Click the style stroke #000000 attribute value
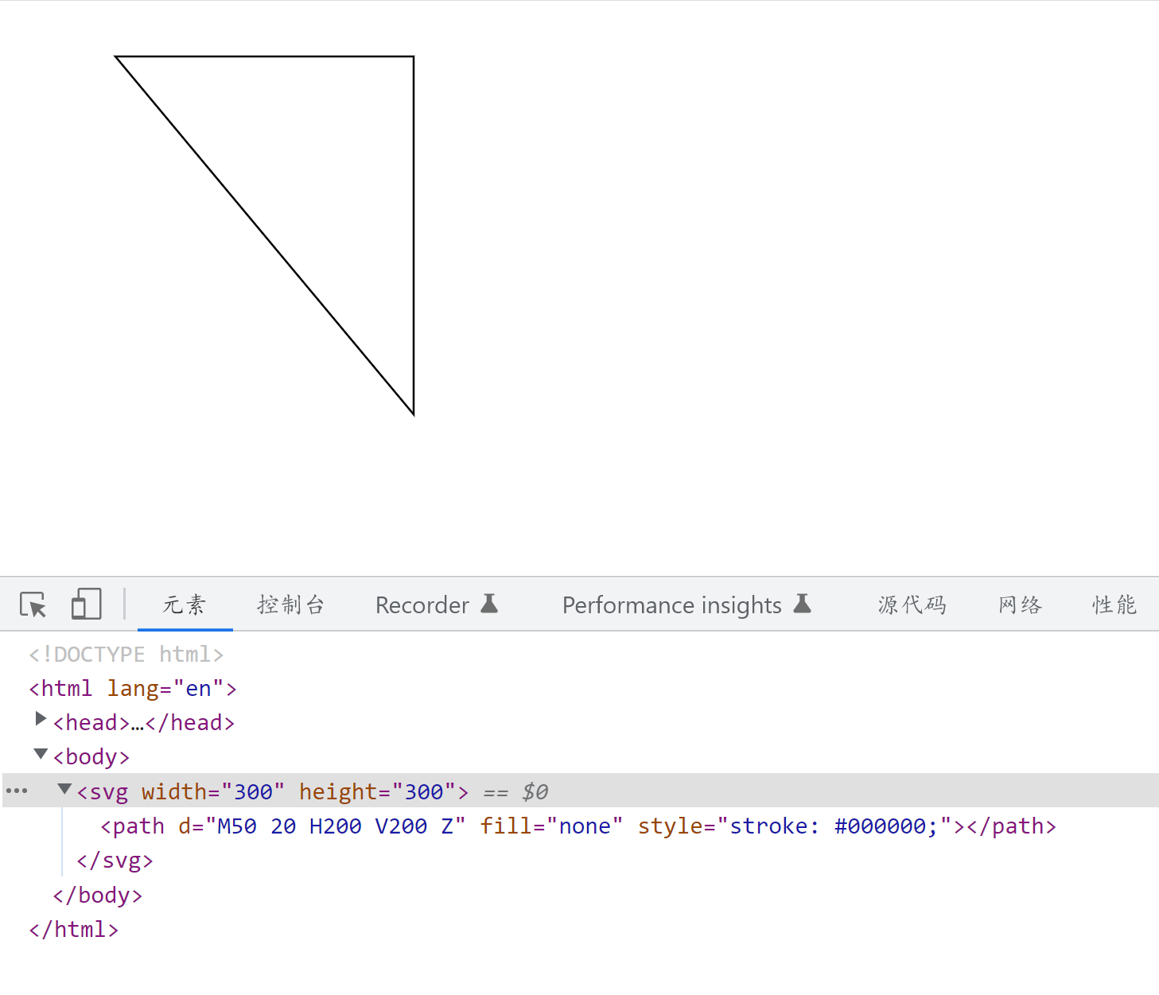This screenshot has height=995, width=1159. pos(834,826)
